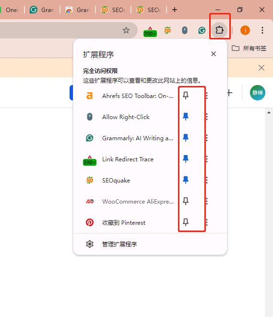Switch to the Chrome Web Store 'Gran' tab

point(78,10)
